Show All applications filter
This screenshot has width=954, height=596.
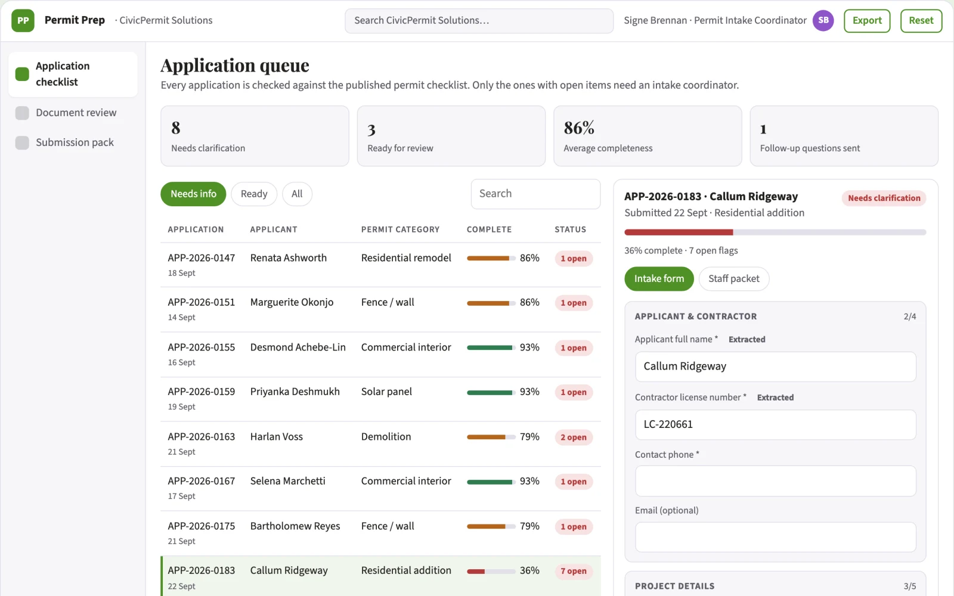click(297, 194)
